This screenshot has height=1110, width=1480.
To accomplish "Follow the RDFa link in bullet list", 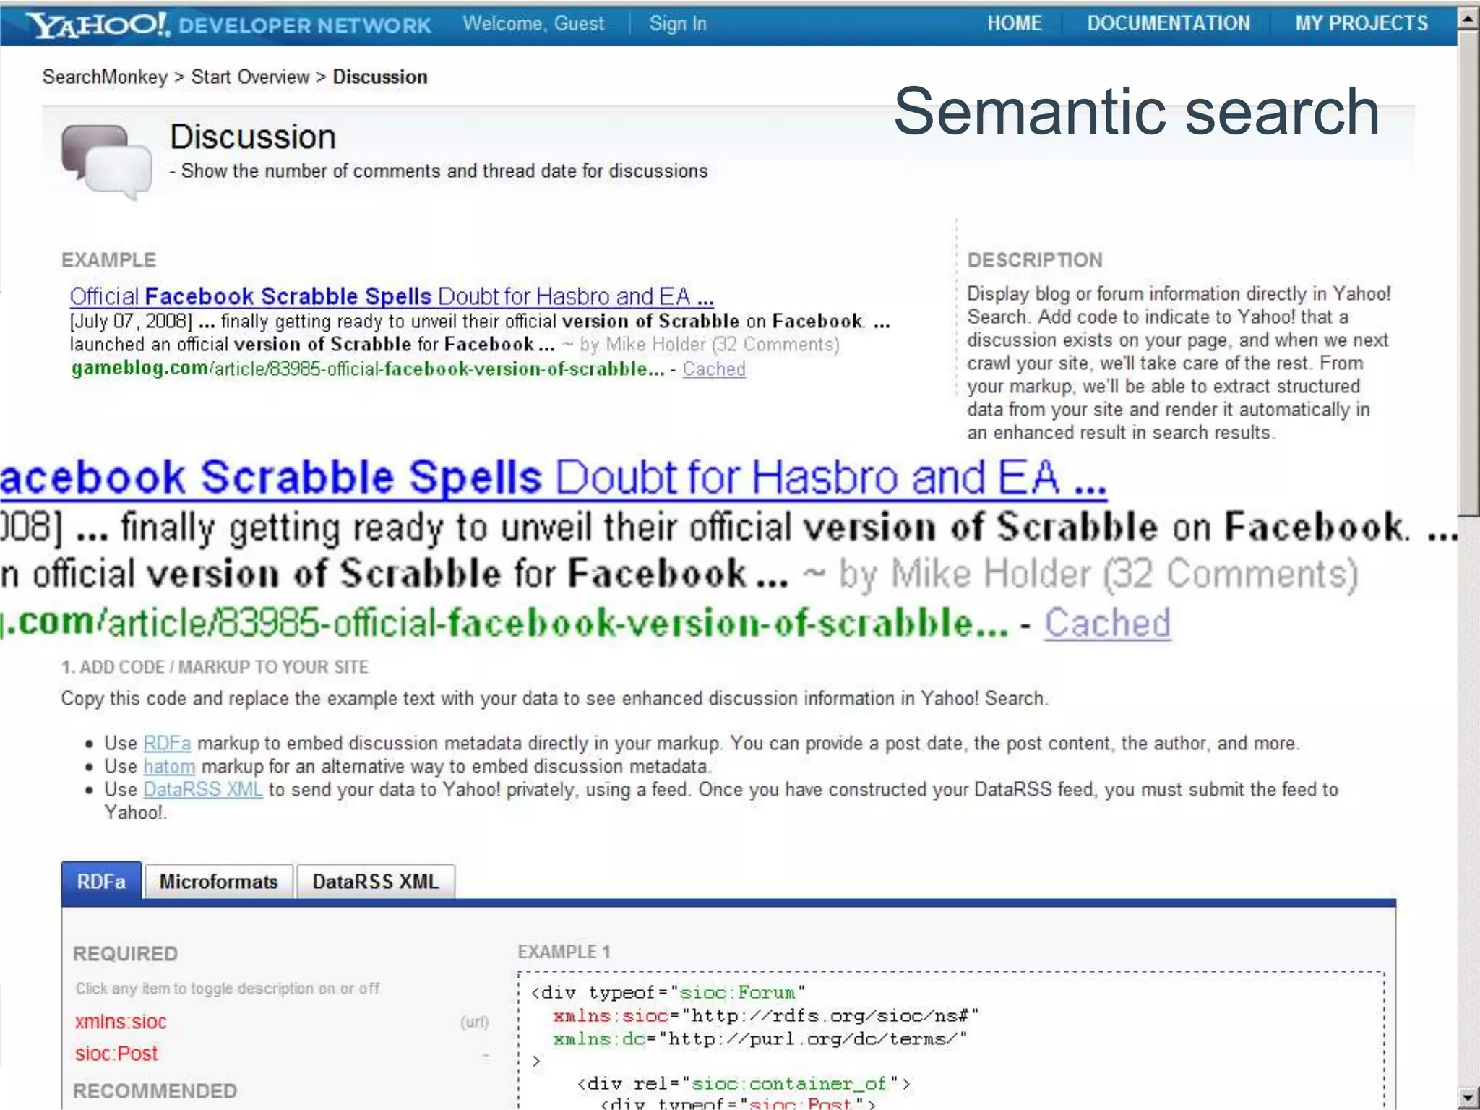I will 167,744.
